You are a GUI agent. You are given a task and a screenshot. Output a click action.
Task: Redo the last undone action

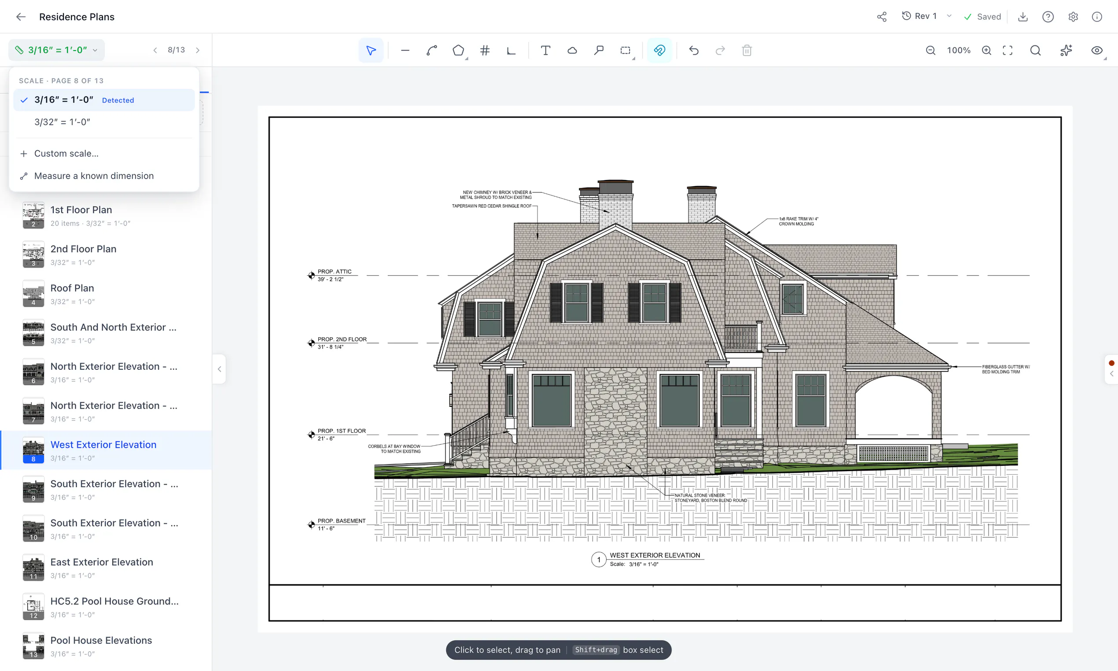pyautogui.click(x=721, y=50)
